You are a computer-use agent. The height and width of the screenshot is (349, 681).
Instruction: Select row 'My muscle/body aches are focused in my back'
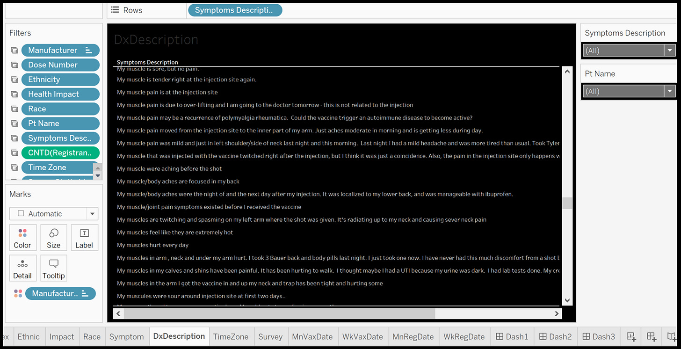click(x=178, y=182)
